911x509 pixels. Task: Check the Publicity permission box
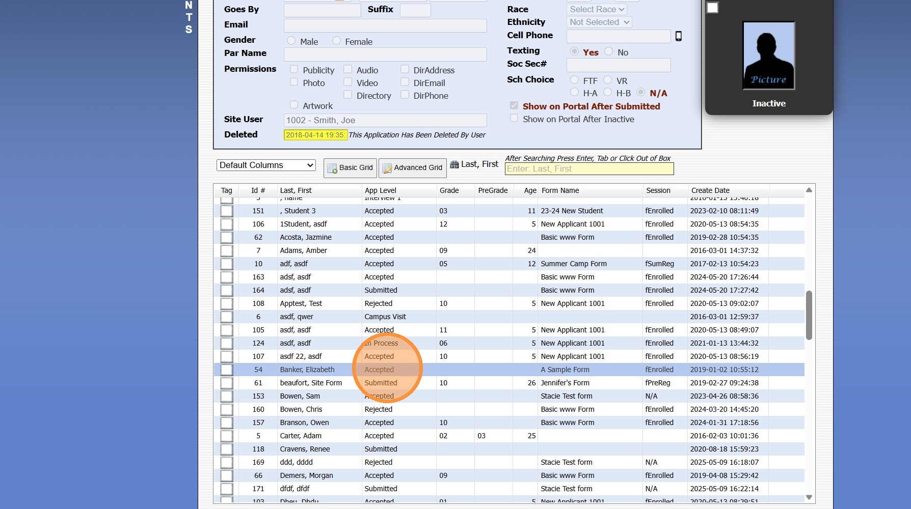(x=294, y=70)
